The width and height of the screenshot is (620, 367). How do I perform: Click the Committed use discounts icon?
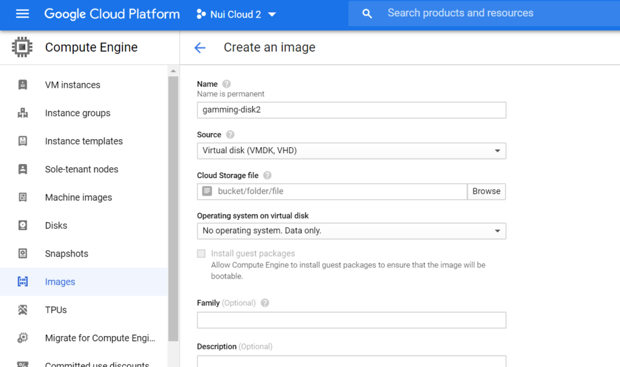[x=22, y=364]
